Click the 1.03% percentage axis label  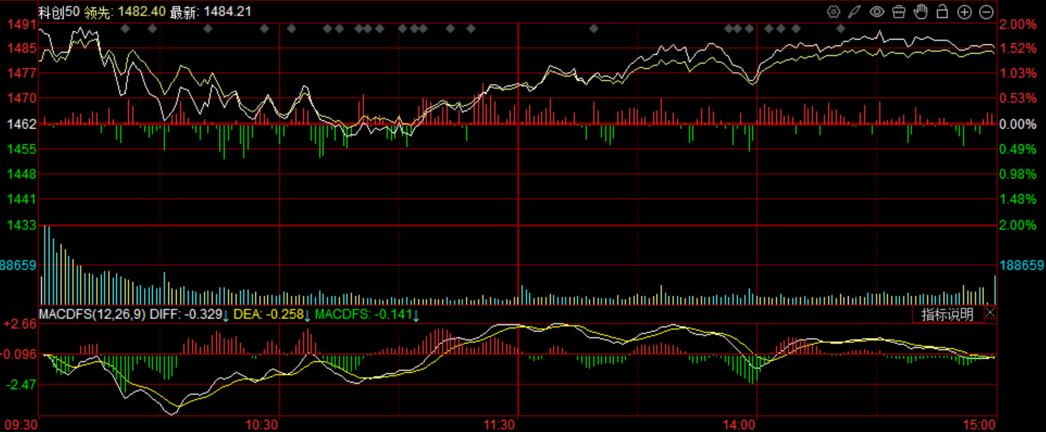tap(1018, 73)
